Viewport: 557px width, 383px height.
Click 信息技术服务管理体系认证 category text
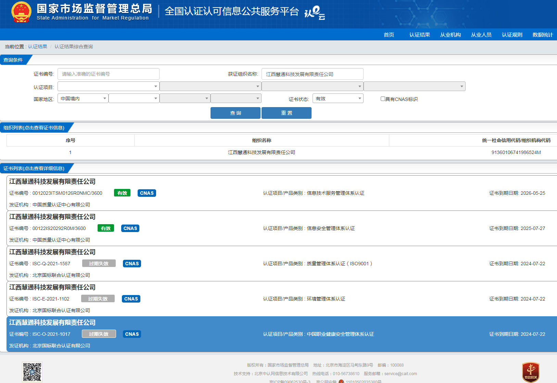tap(336, 193)
